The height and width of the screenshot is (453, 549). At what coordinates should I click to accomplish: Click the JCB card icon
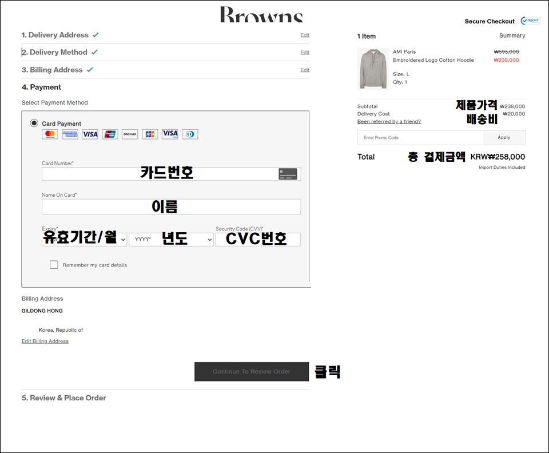click(x=150, y=134)
